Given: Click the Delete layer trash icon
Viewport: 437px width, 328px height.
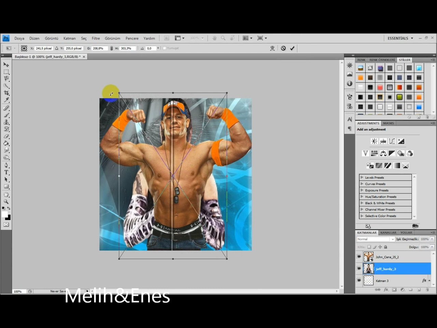Looking at the screenshot, I should pyautogui.click(x=427, y=290).
